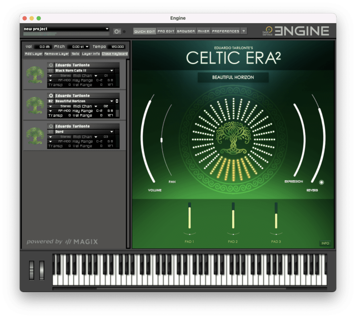Click the Add Layer button
356x318 pixels.
pyautogui.click(x=34, y=54)
